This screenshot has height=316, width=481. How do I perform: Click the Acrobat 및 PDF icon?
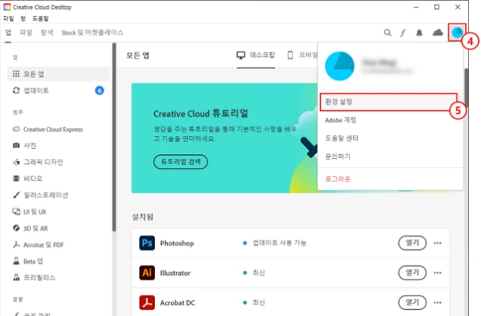coord(16,245)
